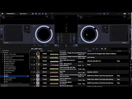The height and width of the screenshot is (99, 132).
Task: Click the right deck artwork placeholder
Action: click(x=81, y=17)
